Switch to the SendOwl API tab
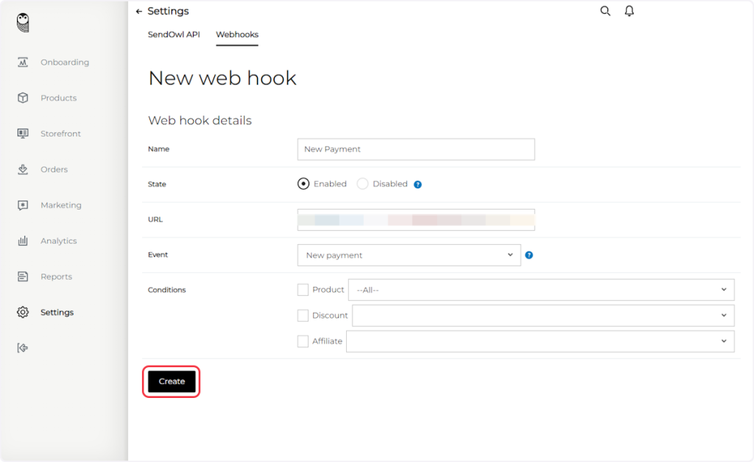 (174, 35)
